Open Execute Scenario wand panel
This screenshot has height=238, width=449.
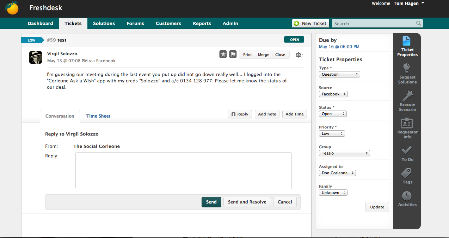tap(407, 101)
